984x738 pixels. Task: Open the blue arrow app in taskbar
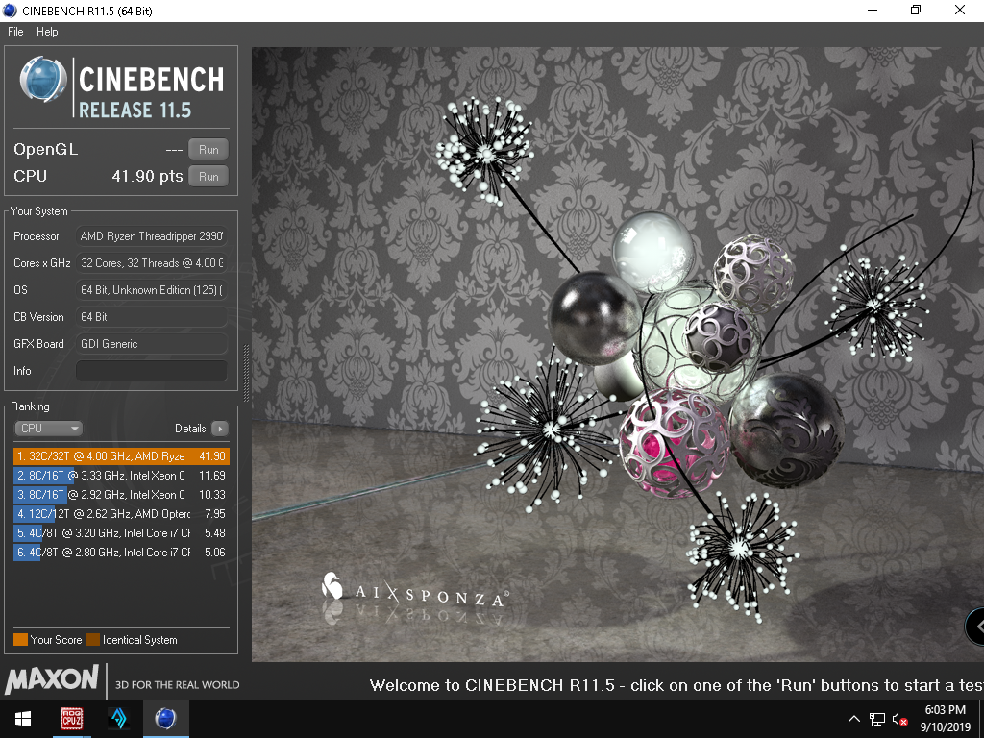pos(118,719)
